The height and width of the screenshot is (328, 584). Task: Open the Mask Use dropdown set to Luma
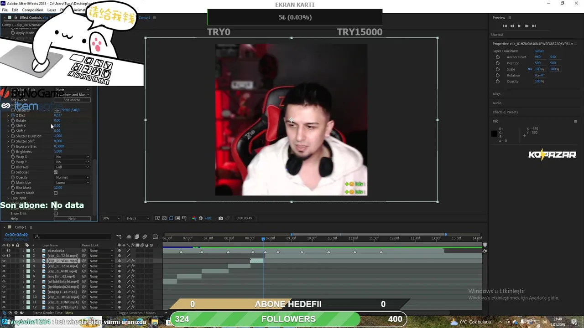tap(72, 183)
